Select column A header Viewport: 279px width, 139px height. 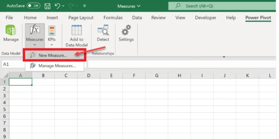(x=21, y=76)
